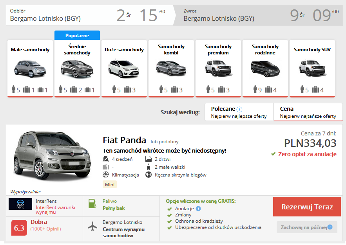This screenshot has width=346, height=245.
Task: Choose the Duże samochody category
Action: coord(124,68)
